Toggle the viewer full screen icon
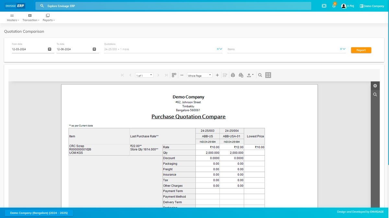The width and height of the screenshot is (389, 218). 268,75
